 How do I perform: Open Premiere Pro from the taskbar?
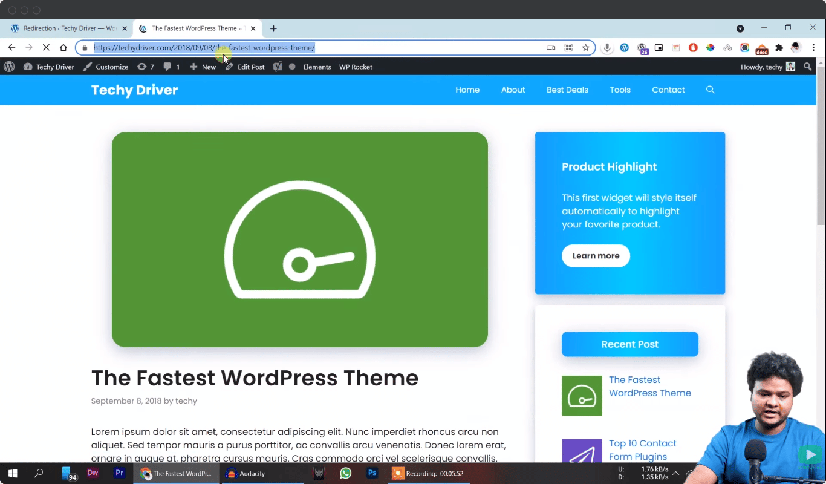[119, 473]
